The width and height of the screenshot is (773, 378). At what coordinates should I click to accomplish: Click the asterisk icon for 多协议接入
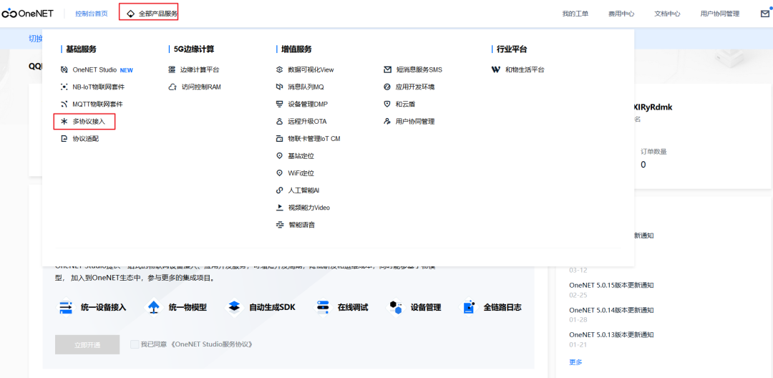click(x=64, y=121)
